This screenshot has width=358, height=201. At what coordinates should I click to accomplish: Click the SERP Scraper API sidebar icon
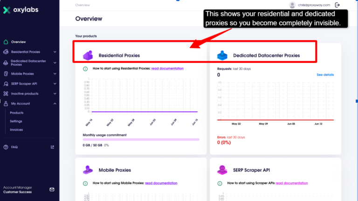(6, 84)
